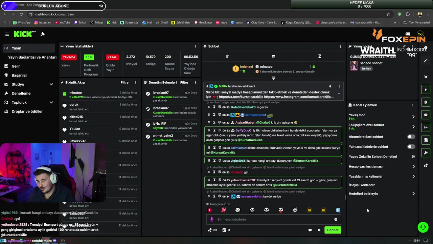Open the hamburger navigation menu
This screenshot has width=433, height=244.
point(7,34)
